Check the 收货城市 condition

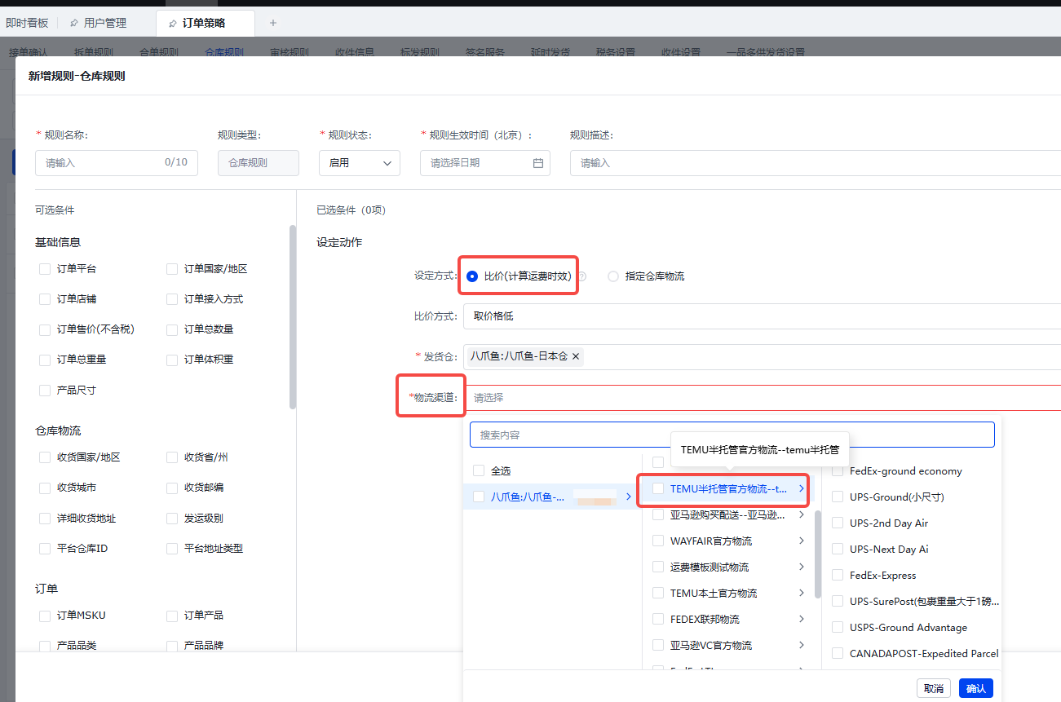[45, 488]
